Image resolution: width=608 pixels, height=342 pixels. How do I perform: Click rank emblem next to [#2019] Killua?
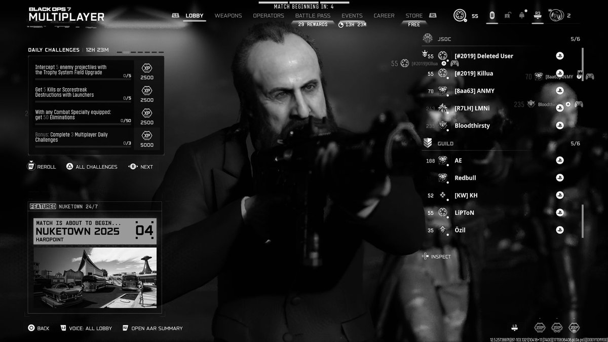click(x=443, y=73)
